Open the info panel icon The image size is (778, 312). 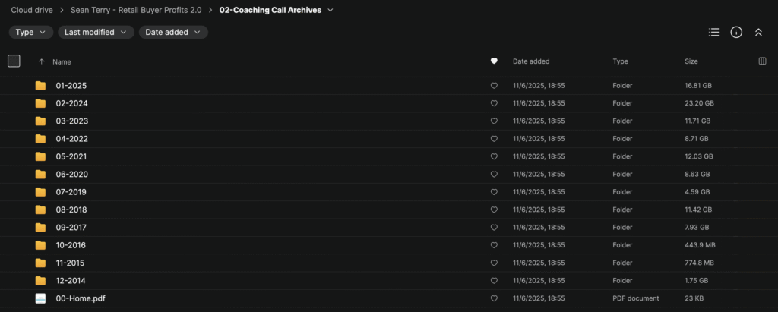pos(735,33)
